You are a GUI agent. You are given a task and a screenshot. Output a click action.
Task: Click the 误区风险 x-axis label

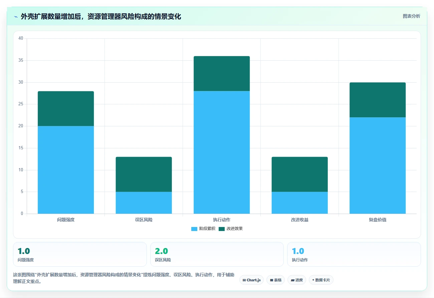coord(144,220)
